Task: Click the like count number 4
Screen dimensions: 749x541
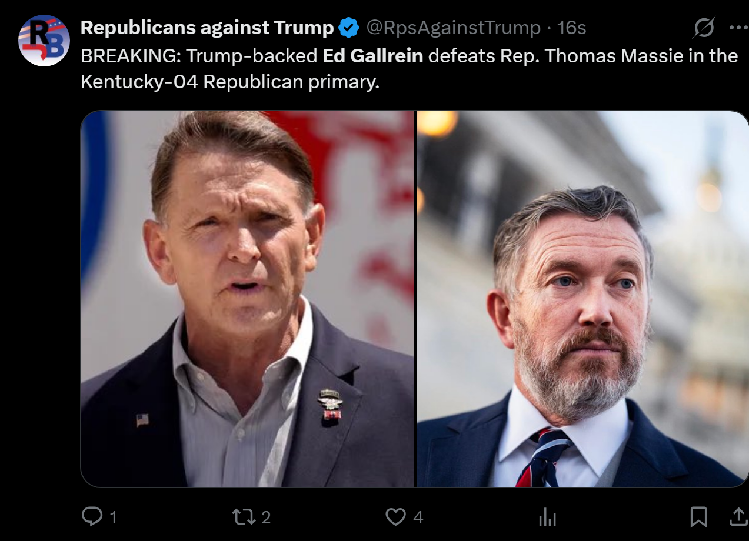Action: point(418,517)
